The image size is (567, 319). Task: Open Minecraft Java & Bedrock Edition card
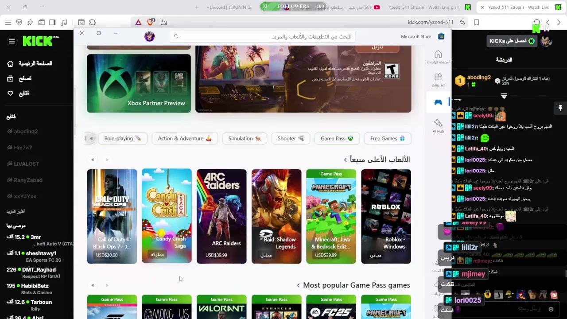331,216
